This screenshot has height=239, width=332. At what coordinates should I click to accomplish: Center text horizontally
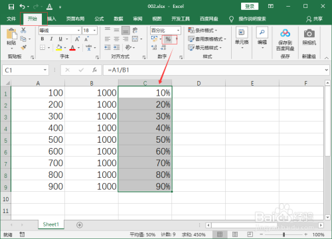coord(116,39)
